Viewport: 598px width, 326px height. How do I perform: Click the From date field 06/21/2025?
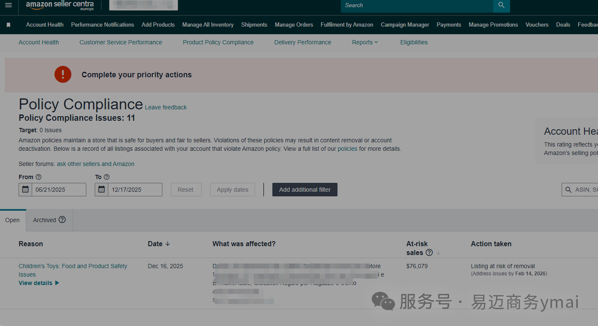(59, 190)
